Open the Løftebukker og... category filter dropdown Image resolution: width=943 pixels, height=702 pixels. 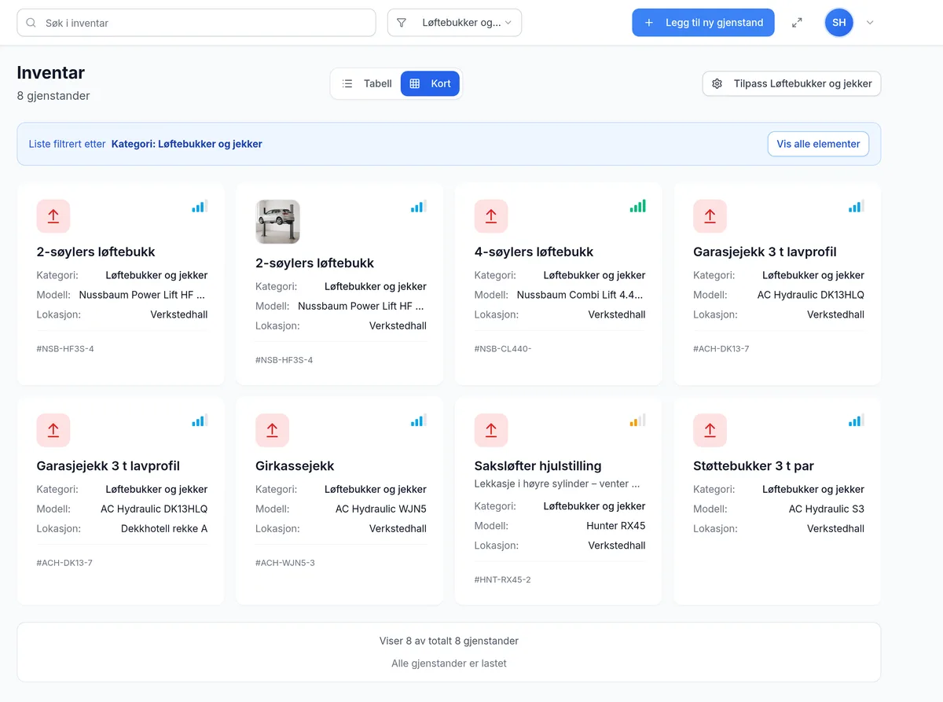tap(454, 23)
